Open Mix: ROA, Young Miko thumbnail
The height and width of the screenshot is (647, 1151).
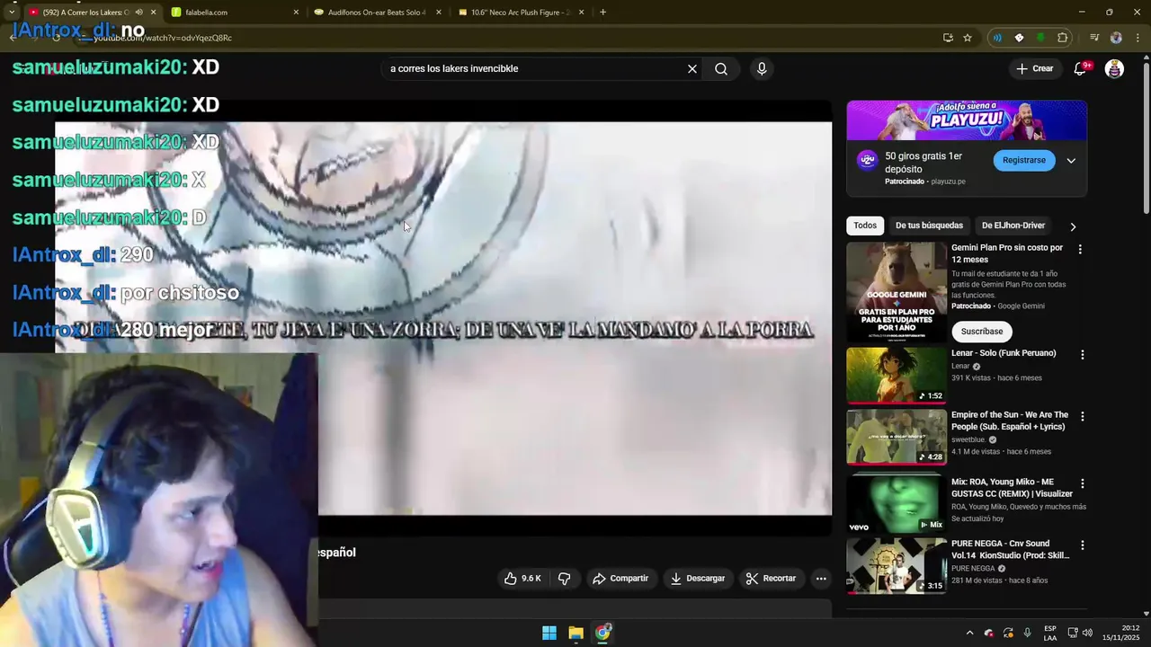pyautogui.click(x=897, y=503)
